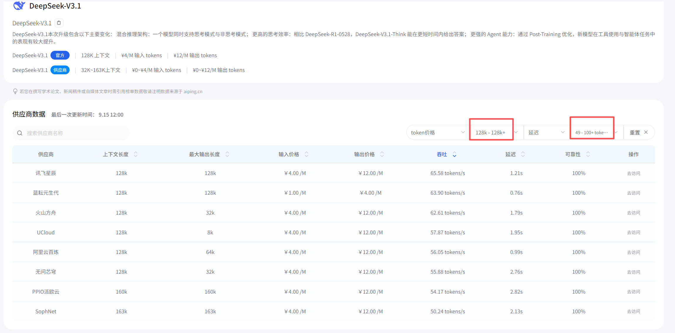Click the DeepSeek whale logo icon
675x333 pixels.
[x=19, y=6]
